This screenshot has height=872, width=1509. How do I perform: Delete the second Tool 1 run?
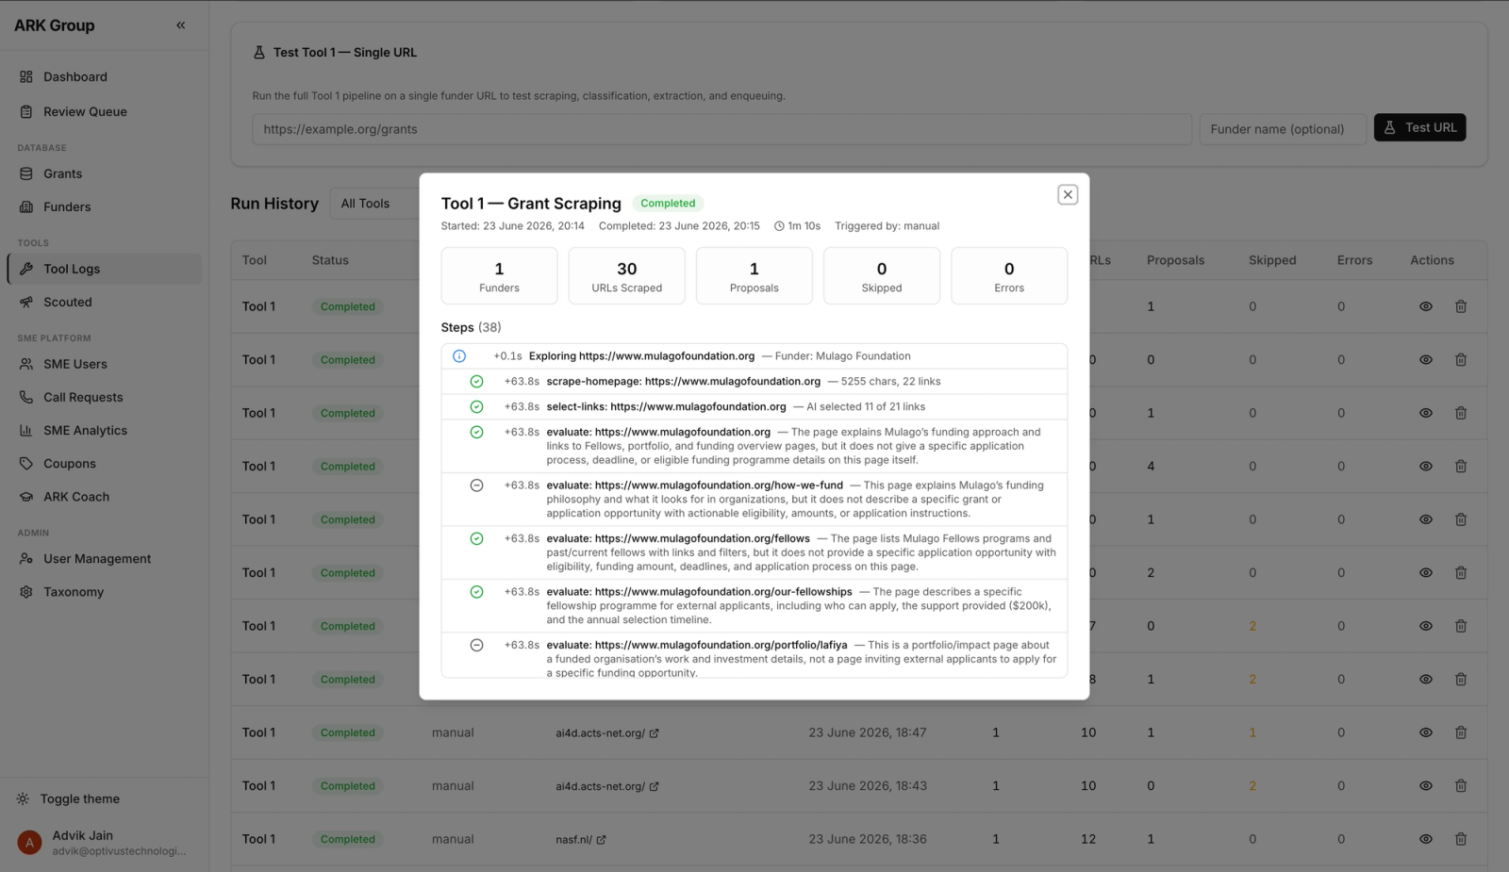pyautogui.click(x=1461, y=360)
